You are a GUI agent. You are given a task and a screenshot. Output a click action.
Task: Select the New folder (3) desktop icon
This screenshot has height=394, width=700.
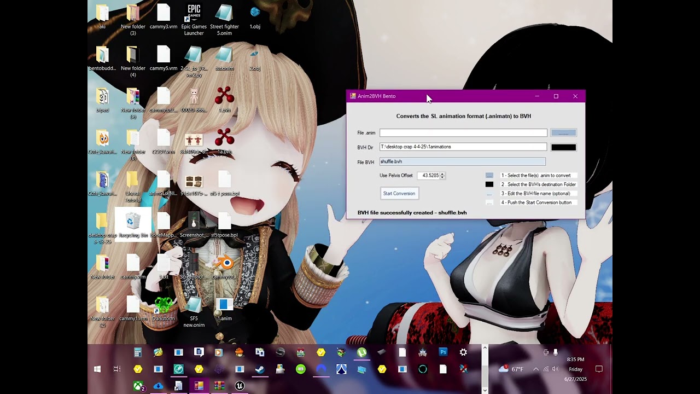[x=133, y=19]
